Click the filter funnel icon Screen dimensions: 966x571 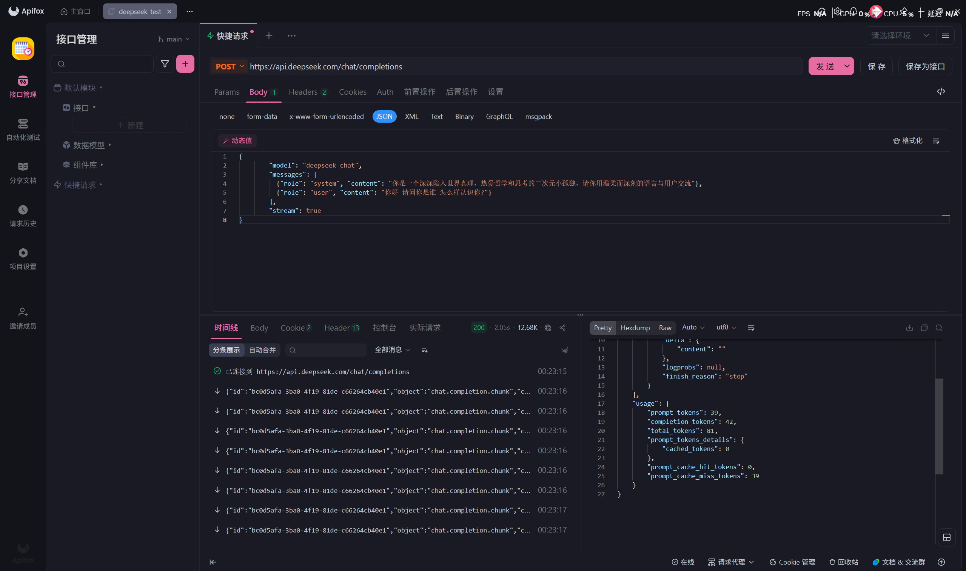click(x=165, y=64)
